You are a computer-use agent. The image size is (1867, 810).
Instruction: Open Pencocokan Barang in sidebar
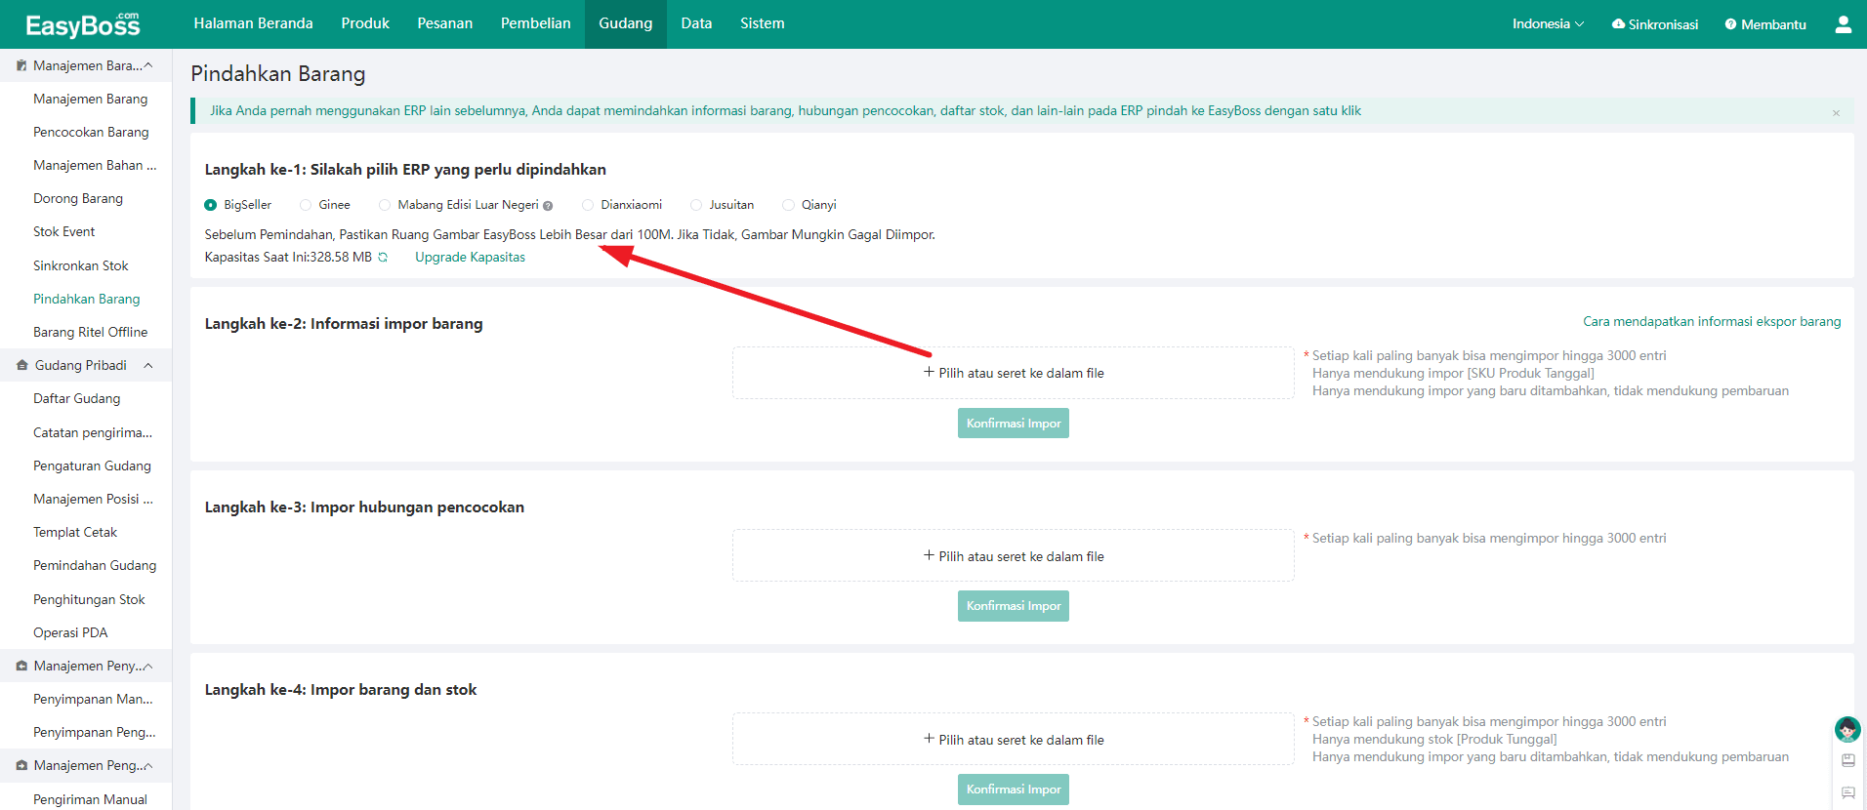pyautogui.click(x=91, y=132)
